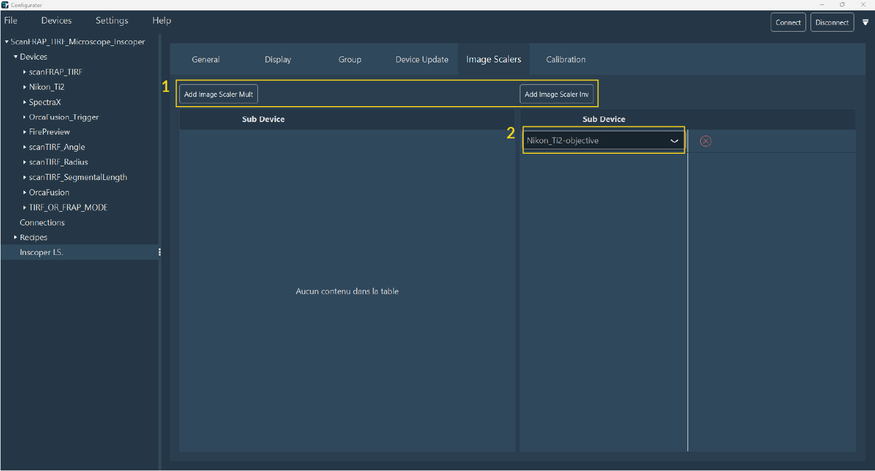Open the Settings menu
The width and height of the screenshot is (875, 471).
111,21
